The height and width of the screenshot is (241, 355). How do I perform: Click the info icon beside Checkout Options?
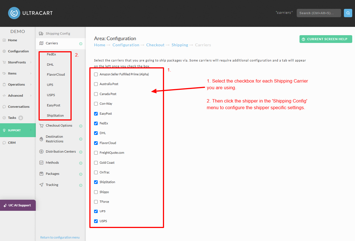(81, 126)
